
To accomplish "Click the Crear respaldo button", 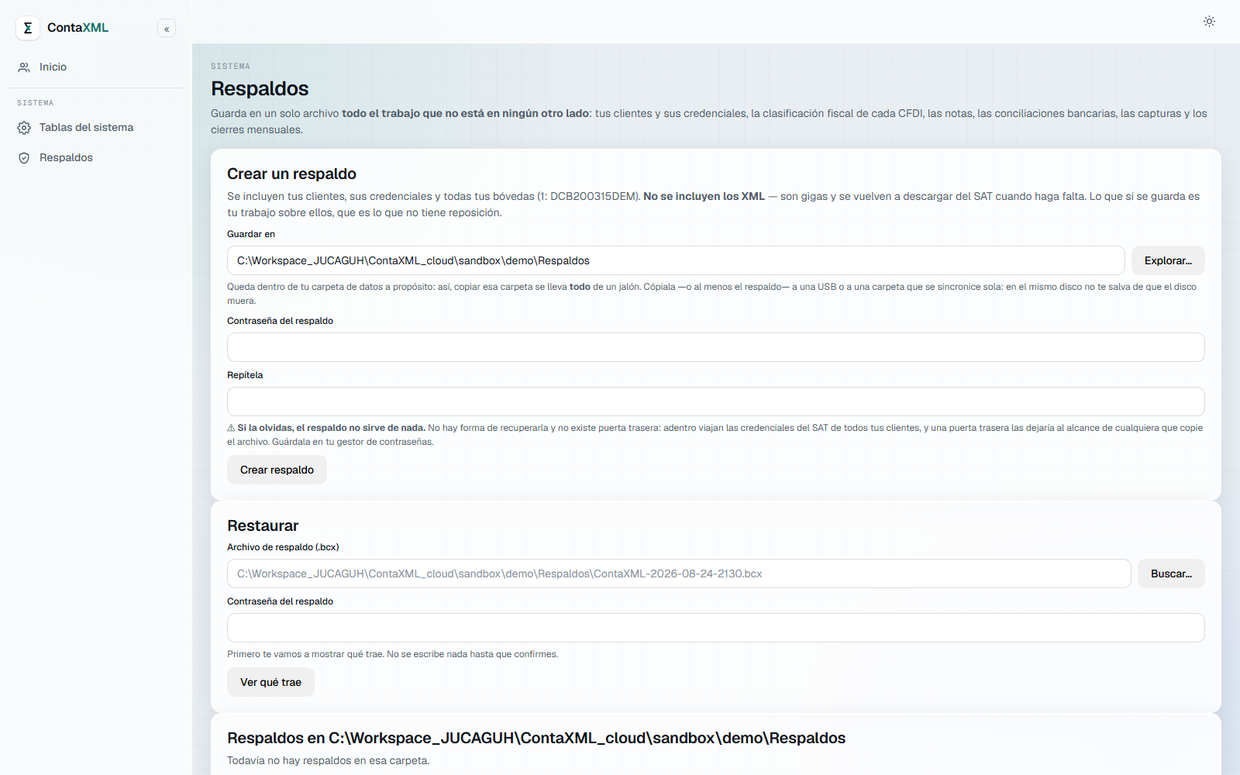I will pos(277,470).
